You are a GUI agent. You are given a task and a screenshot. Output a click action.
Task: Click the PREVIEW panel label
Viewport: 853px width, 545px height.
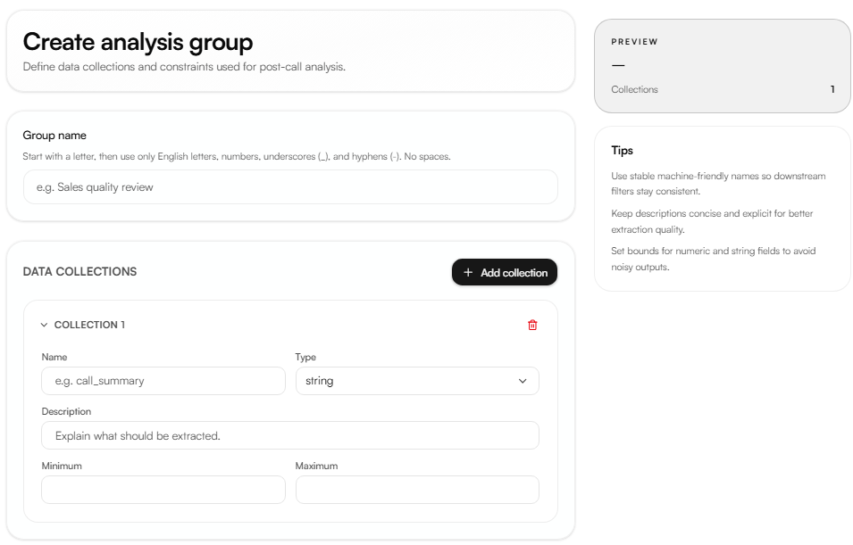(634, 42)
